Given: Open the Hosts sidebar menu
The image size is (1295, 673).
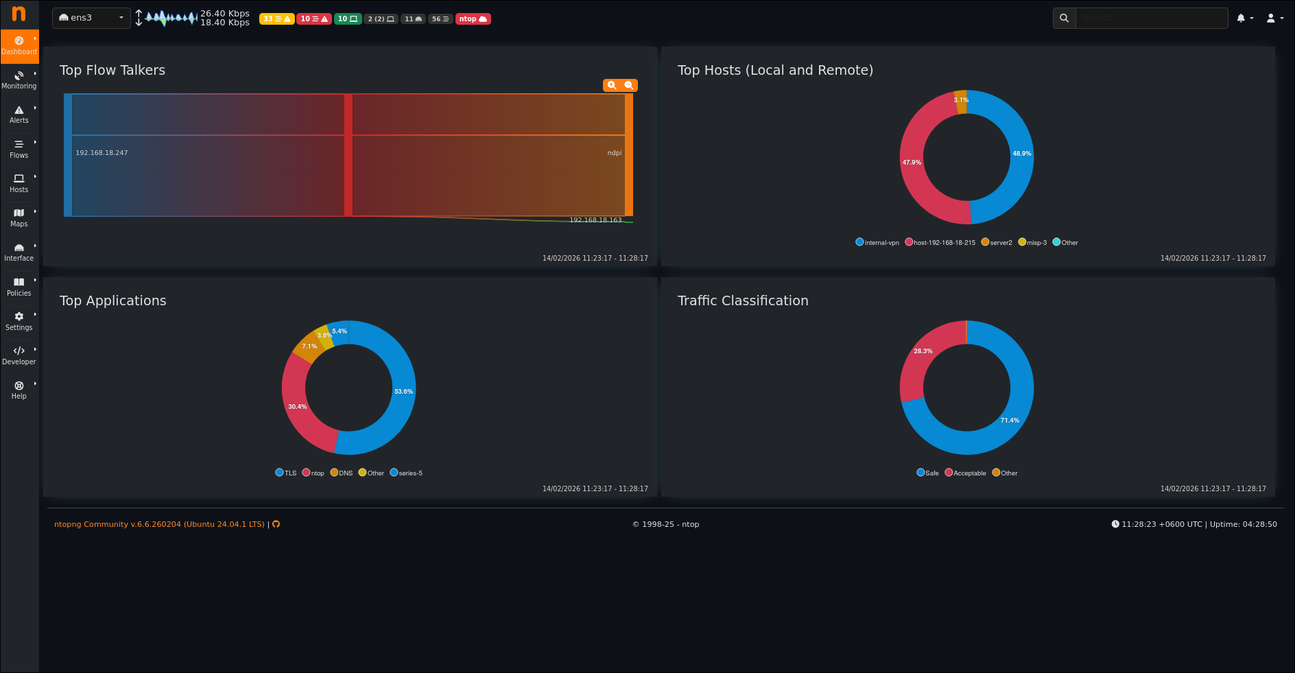Looking at the screenshot, I should pos(19,183).
